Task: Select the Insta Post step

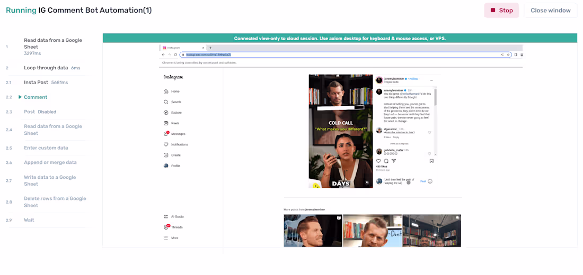Action: coord(36,82)
